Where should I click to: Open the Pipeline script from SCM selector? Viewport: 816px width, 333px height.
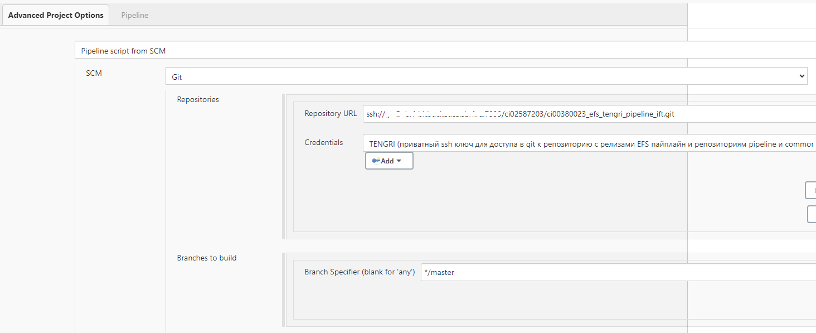(390, 50)
